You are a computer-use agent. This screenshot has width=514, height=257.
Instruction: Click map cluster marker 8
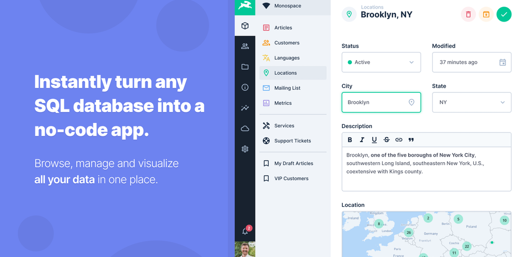click(379, 224)
